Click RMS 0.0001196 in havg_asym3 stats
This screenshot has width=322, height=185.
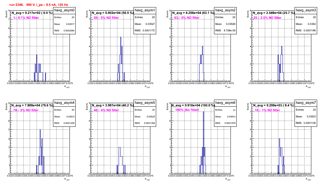306,30
